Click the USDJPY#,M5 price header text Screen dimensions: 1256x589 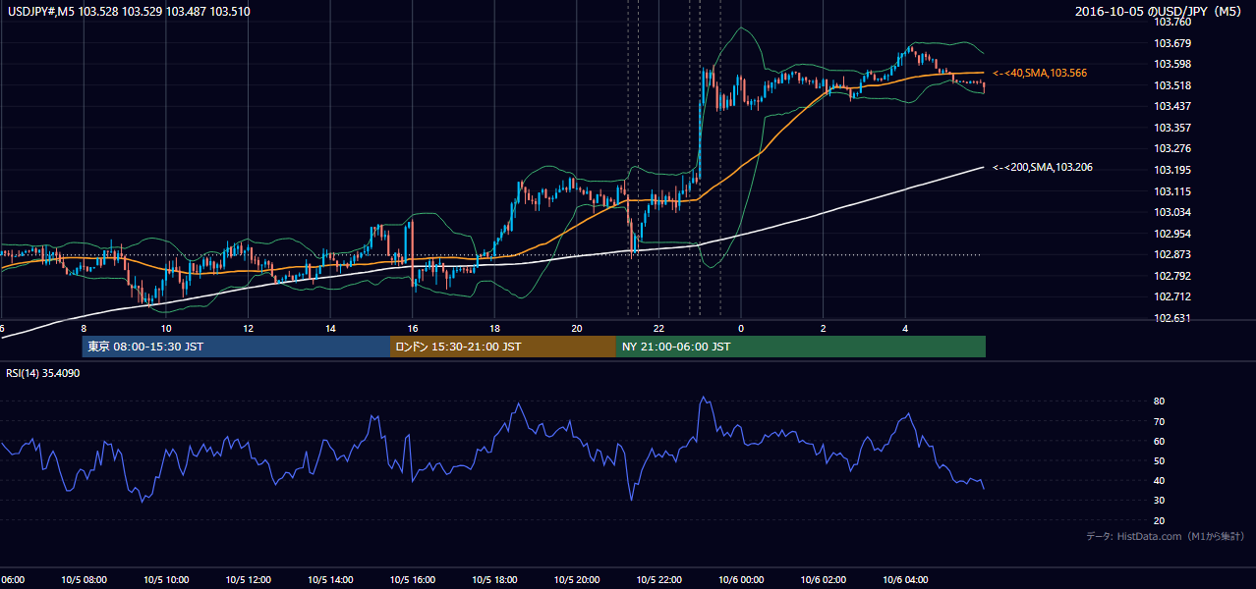click(130, 12)
